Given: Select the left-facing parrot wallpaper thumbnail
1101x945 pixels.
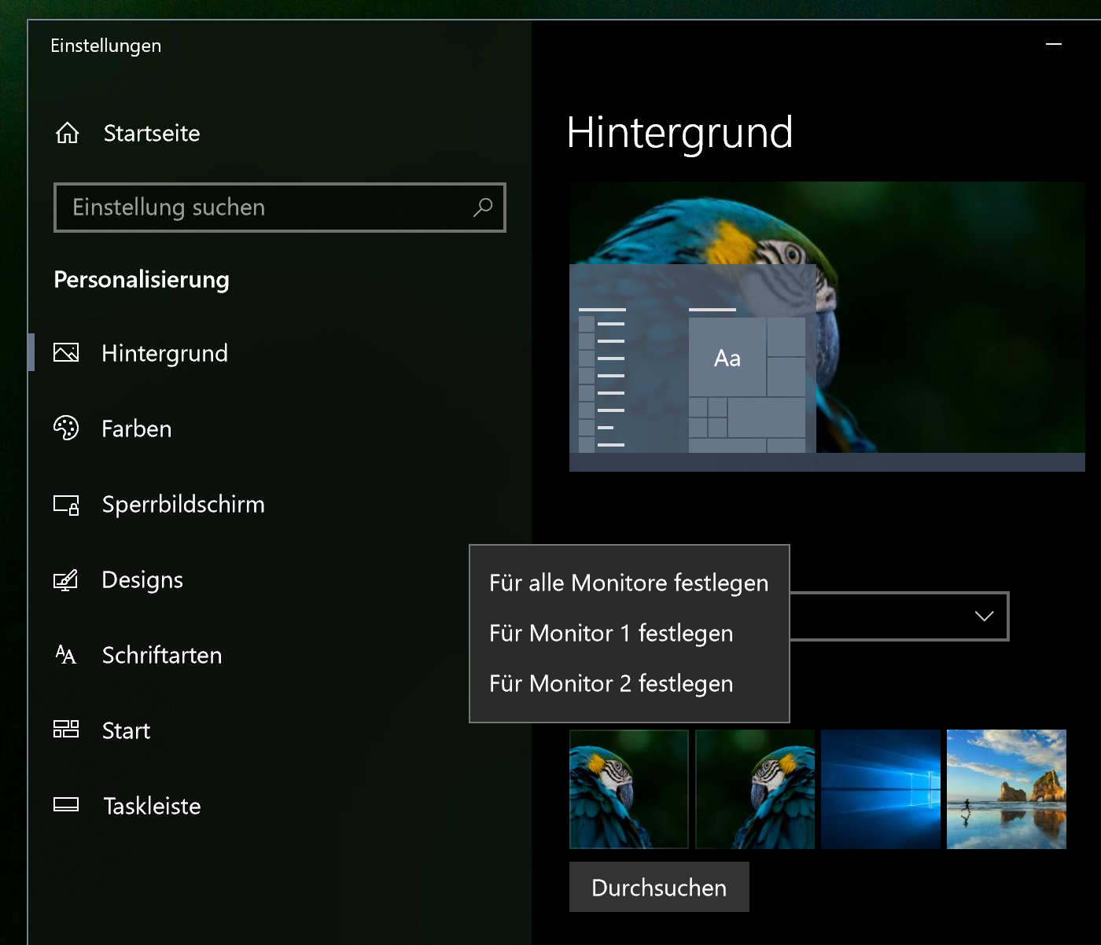Looking at the screenshot, I should [x=629, y=789].
